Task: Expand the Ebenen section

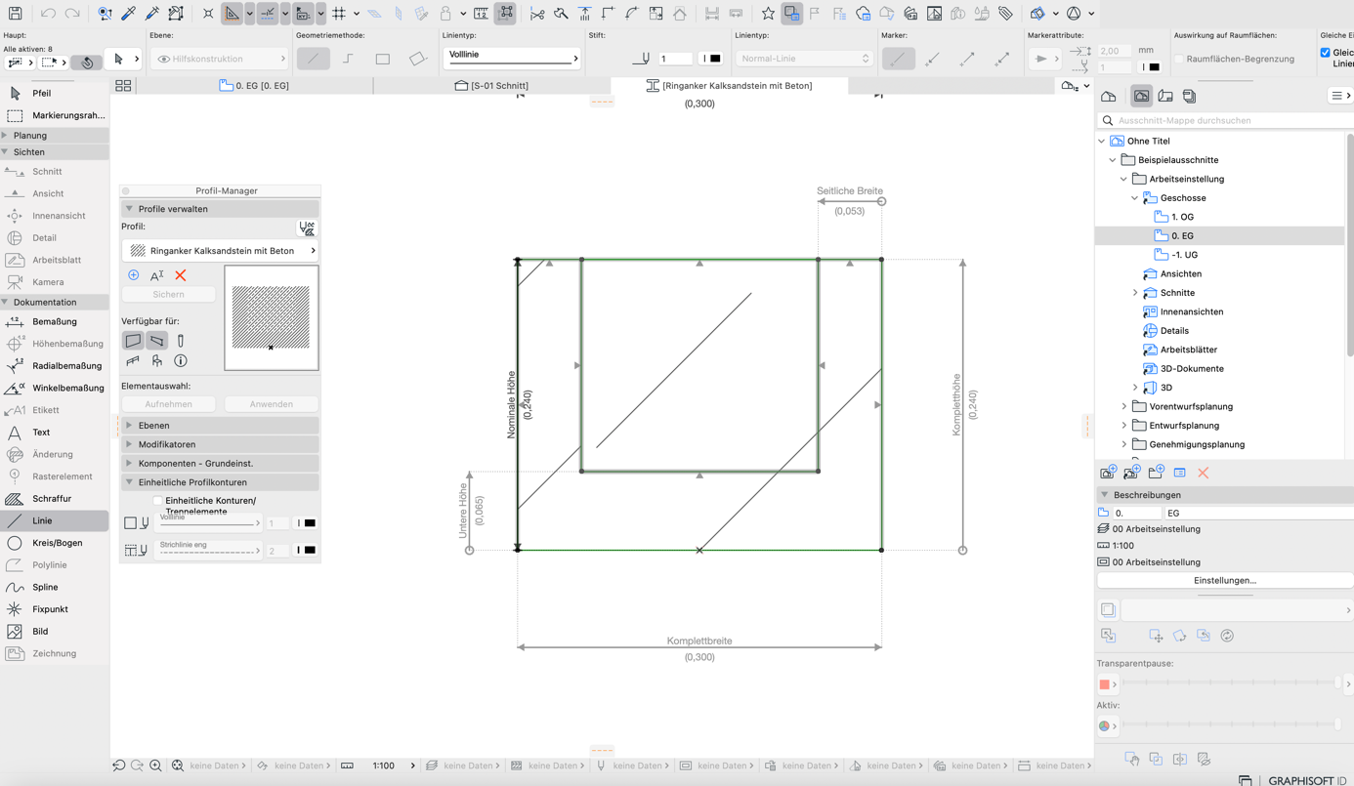Action: click(x=220, y=426)
